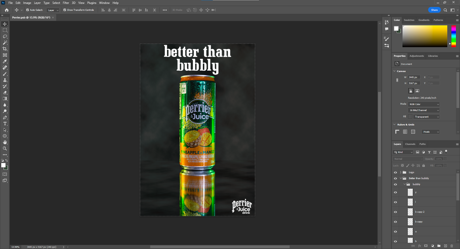Toggle Show Transform Controls checkbox
This screenshot has height=249, width=460.
65,10
